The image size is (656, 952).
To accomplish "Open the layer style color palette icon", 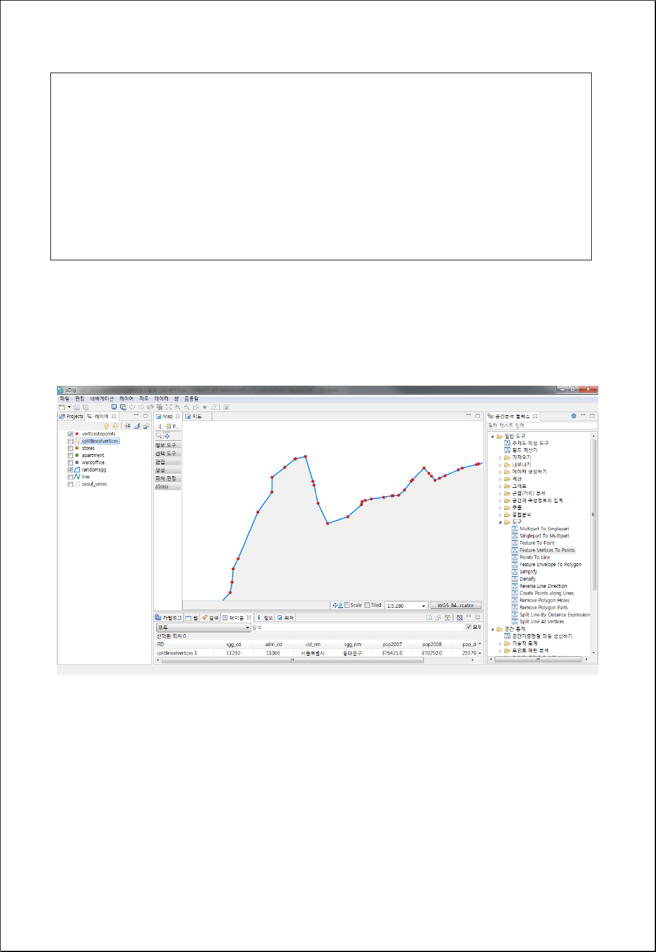I will [128, 426].
